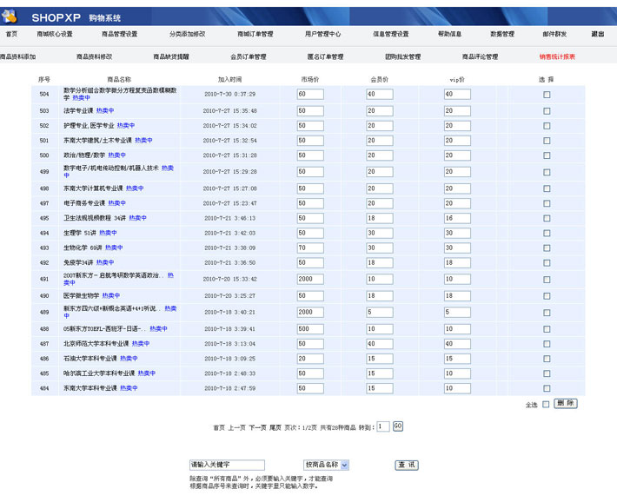
Task: Open 数据管理 menu
Action: [502, 34]
